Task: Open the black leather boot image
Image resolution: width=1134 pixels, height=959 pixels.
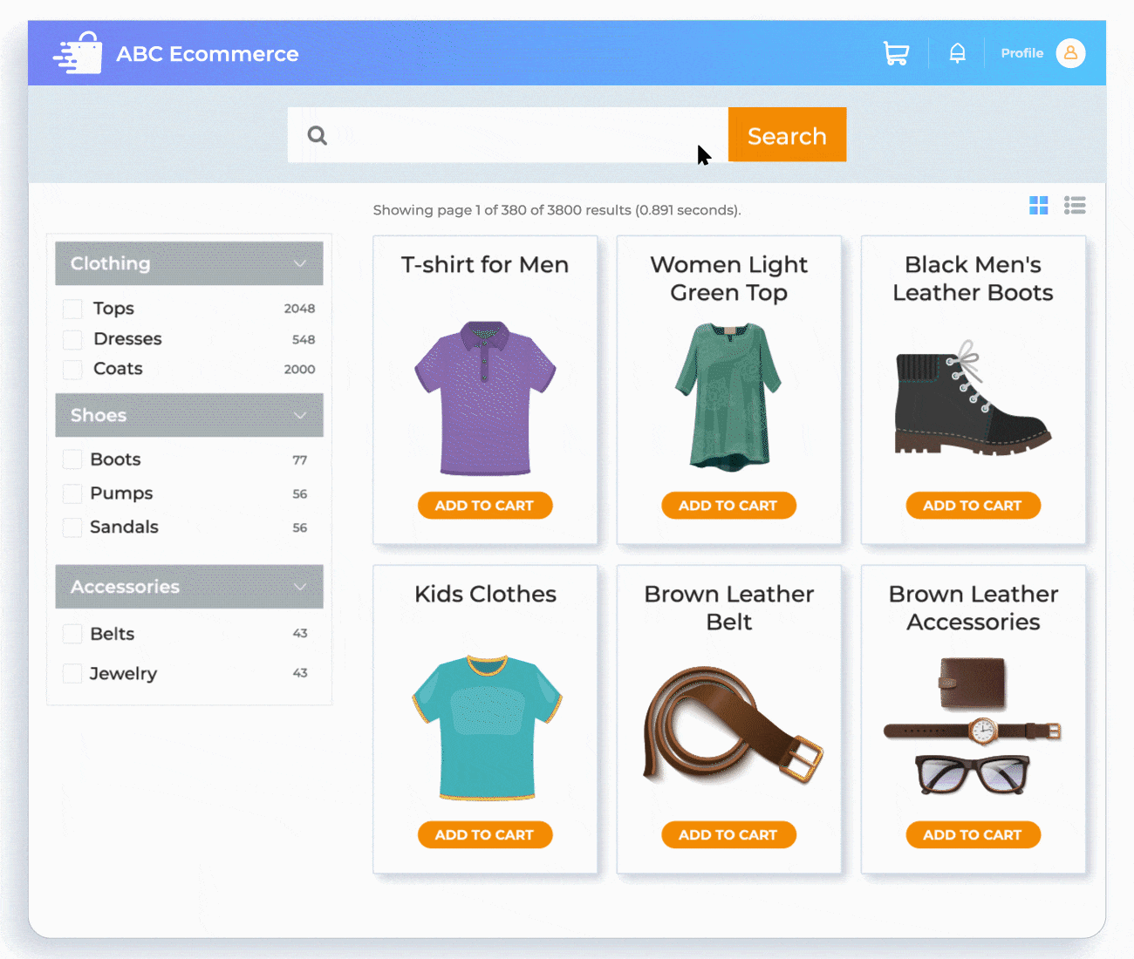Action: (x=973, y=398)
